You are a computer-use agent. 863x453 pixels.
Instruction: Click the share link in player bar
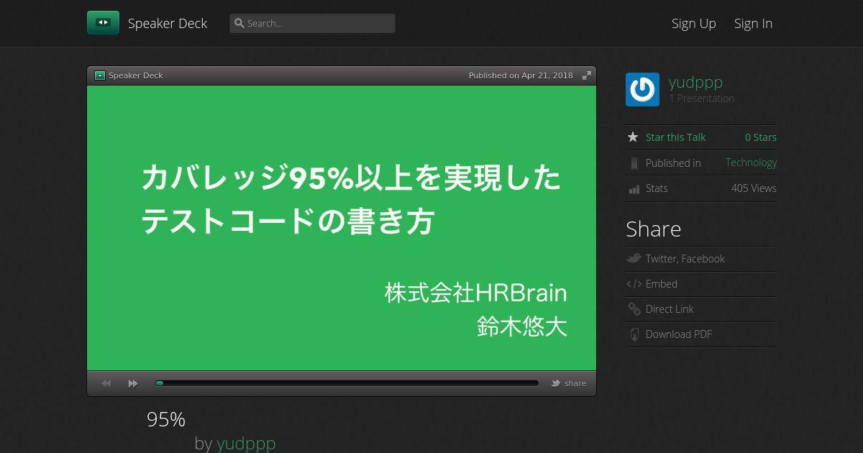[x=575, y=383]
